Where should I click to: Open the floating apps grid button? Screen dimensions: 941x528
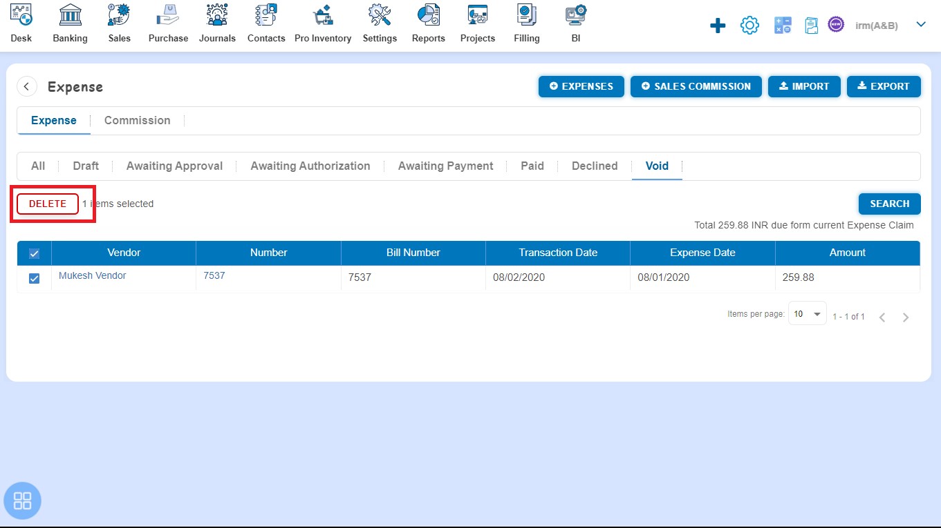pos(23,500)
